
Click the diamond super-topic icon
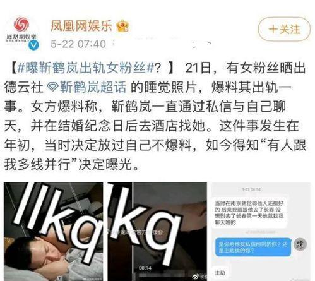point(52,87)
